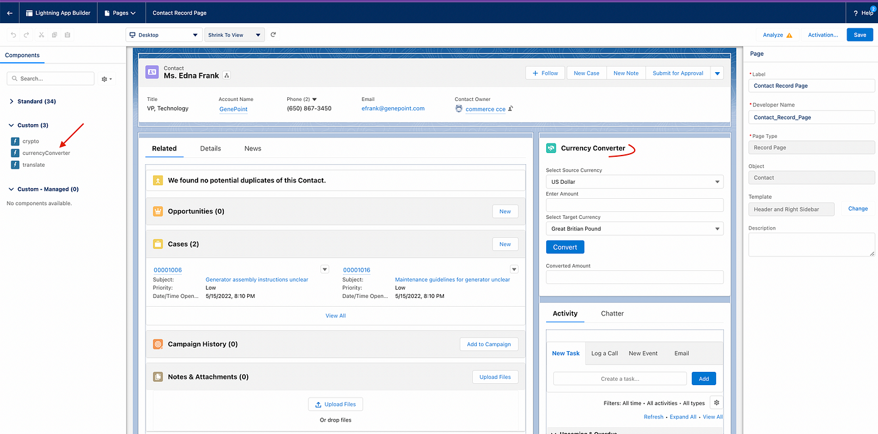Switch to the News tab
The image size is (878, 434).
coord(253,149)
